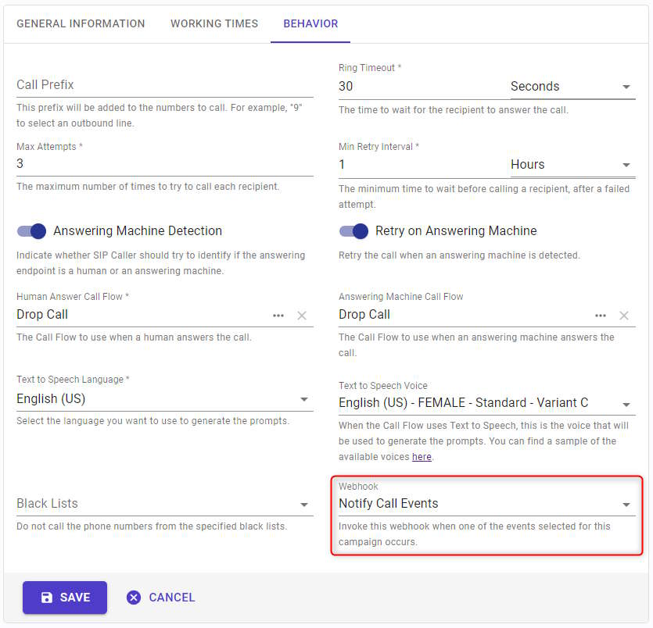This screenshot has width=653, height=628.
Task: Toggle Answering Machine Detection switch
Action: [31, 231]
